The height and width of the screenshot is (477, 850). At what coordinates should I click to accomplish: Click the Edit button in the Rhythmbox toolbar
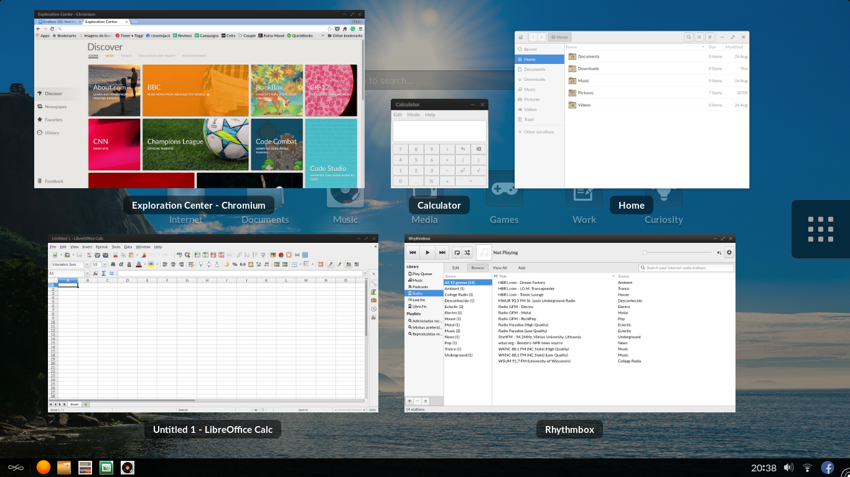455,268
